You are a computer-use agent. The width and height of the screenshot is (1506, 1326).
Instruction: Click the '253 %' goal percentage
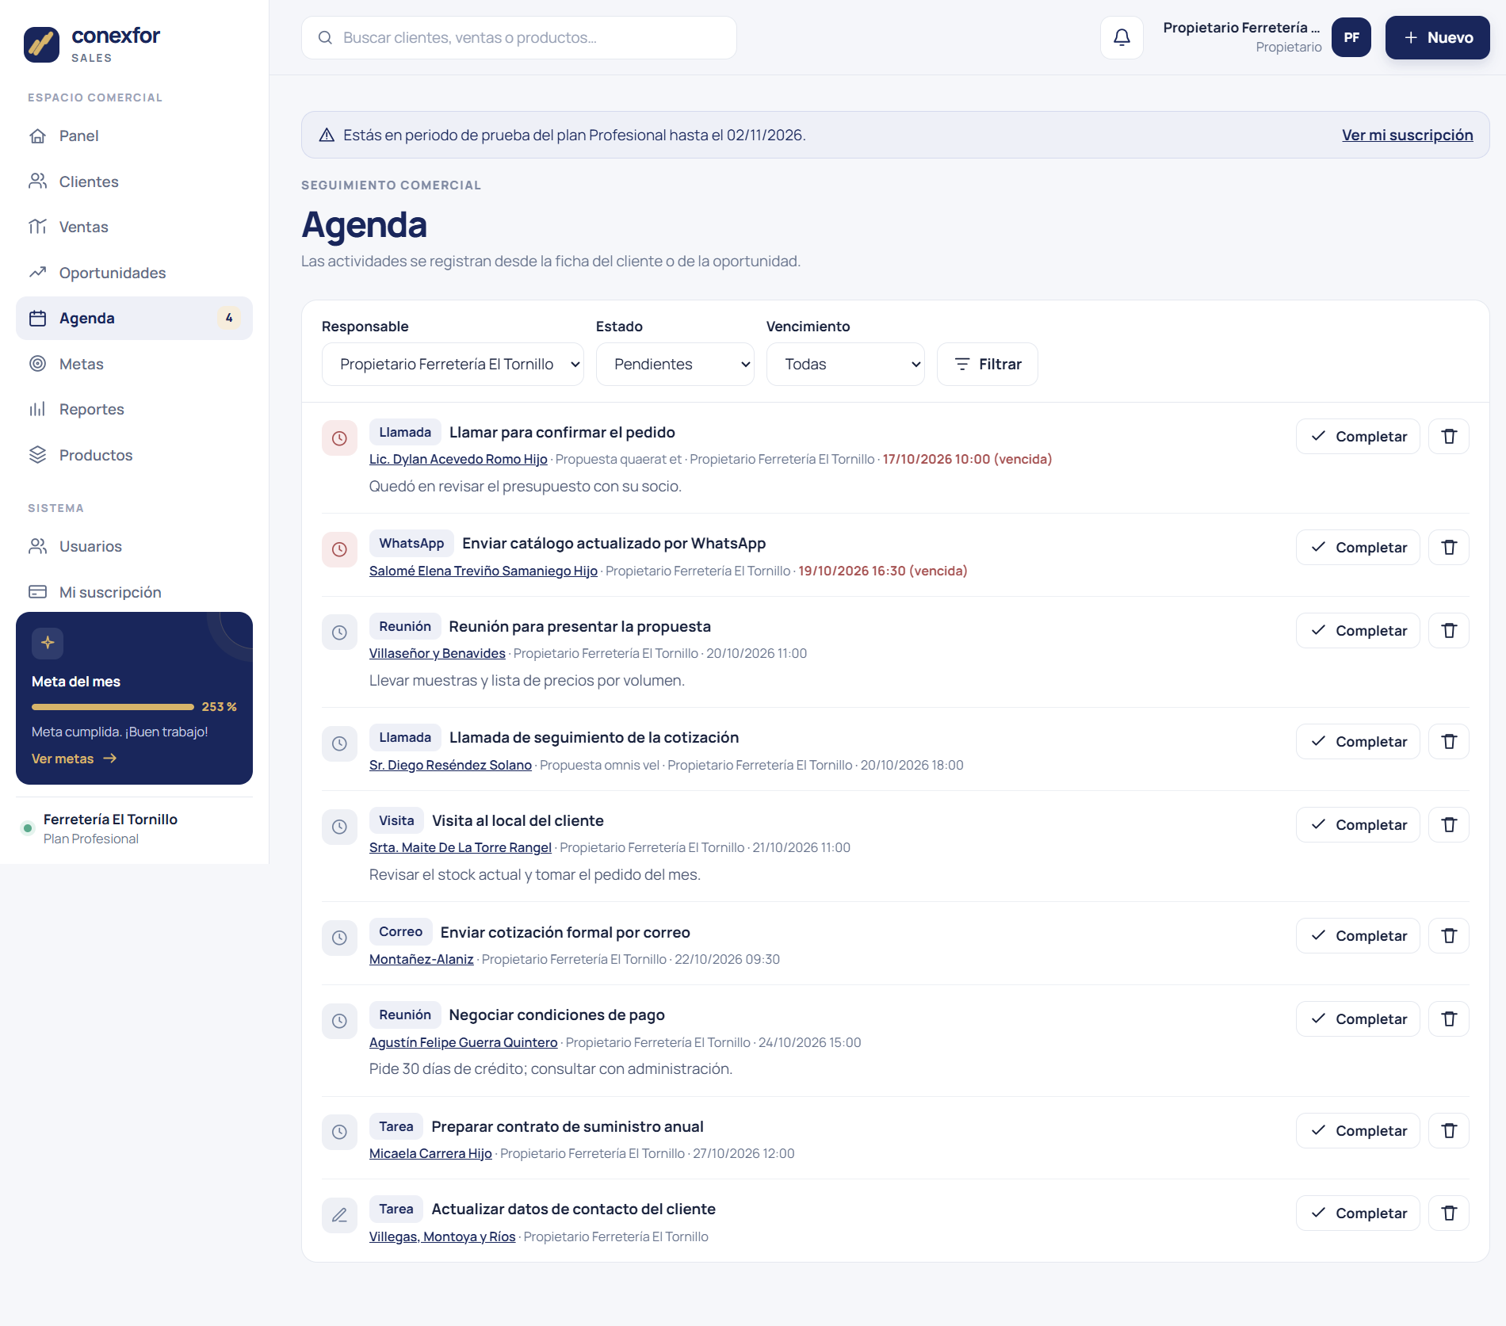(220, 707)
